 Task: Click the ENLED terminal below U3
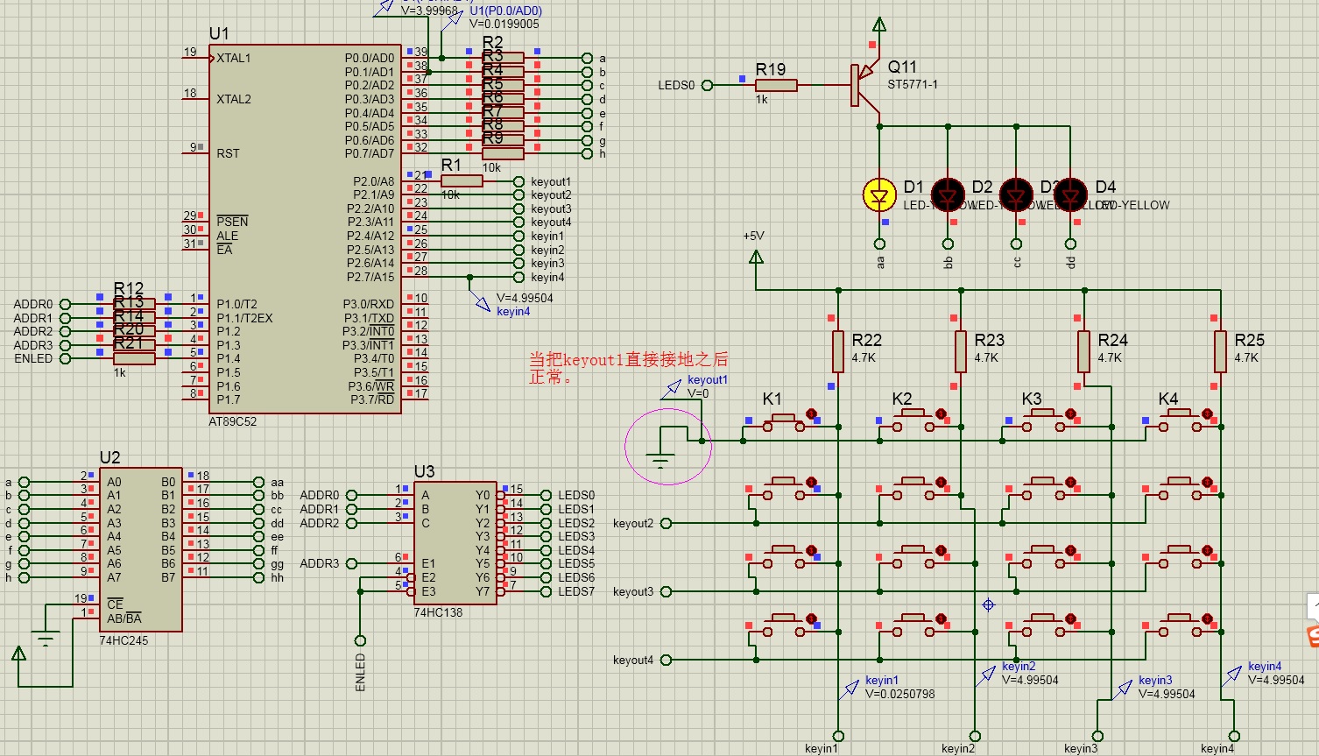[x=360, y=640]
